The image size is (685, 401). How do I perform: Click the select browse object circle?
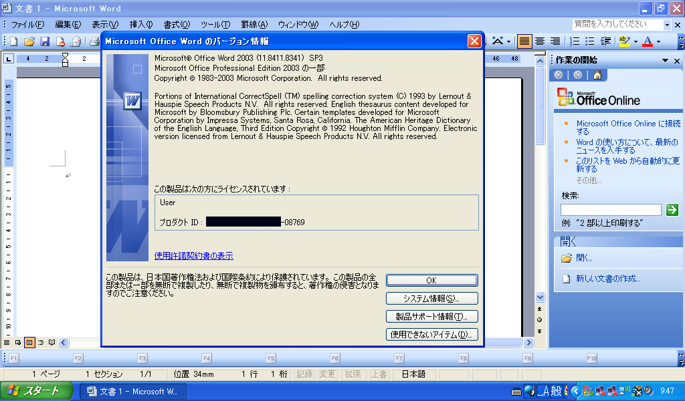[540, 320]
